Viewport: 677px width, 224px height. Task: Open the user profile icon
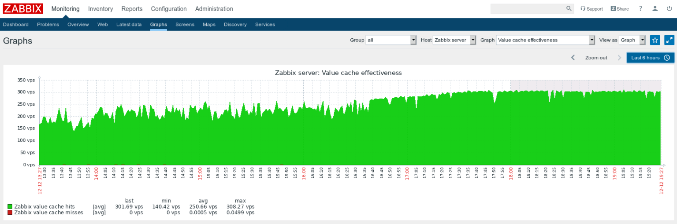point(655,9)
